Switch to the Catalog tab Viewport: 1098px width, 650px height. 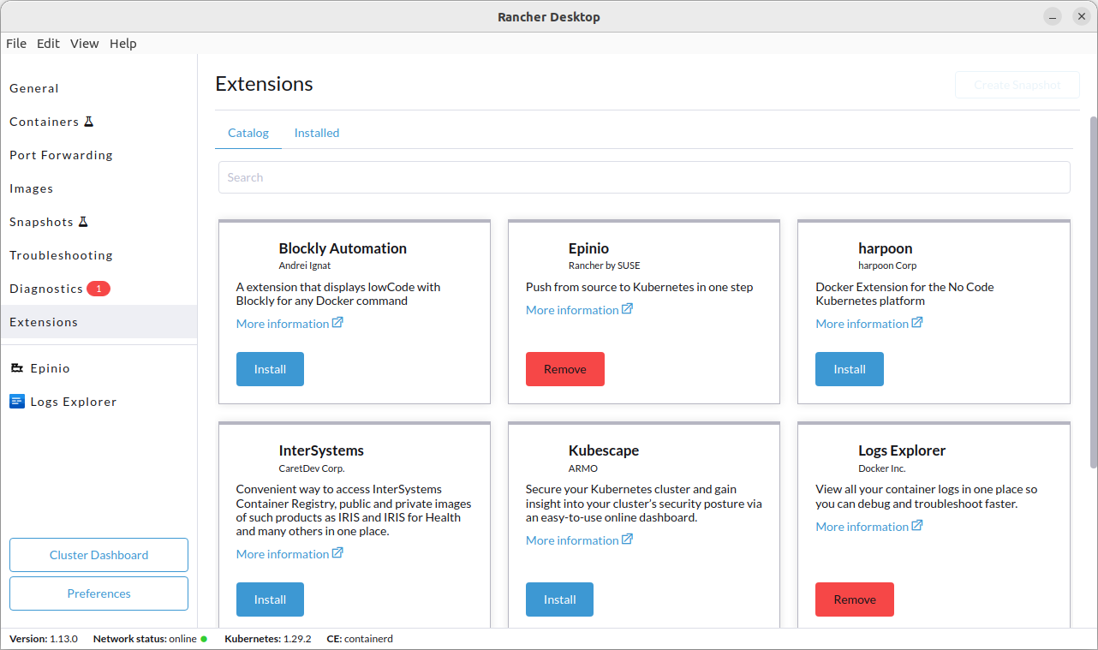(x=248, y=133)
